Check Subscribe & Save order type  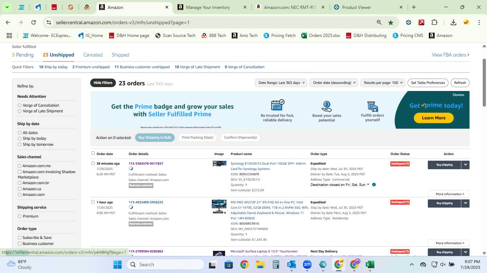20,237
